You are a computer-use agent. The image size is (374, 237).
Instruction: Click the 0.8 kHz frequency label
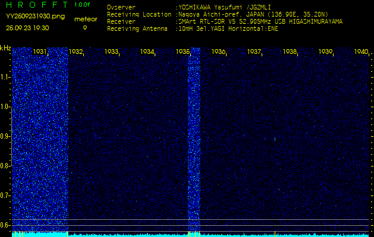[5, 166]
